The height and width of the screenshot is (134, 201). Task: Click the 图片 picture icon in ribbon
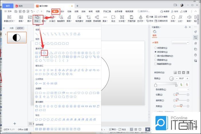(30, 17)
